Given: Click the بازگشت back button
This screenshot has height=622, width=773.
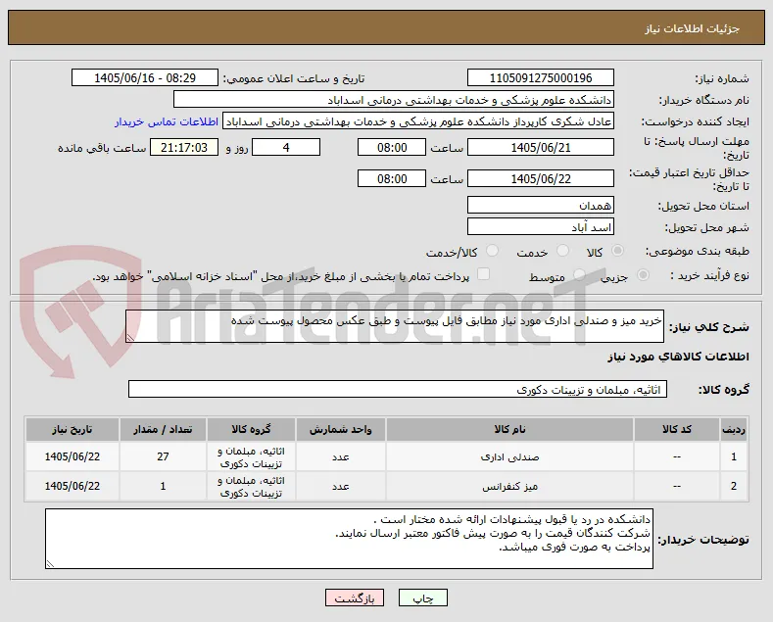Looking at the screenshot, I should (355, 598).
